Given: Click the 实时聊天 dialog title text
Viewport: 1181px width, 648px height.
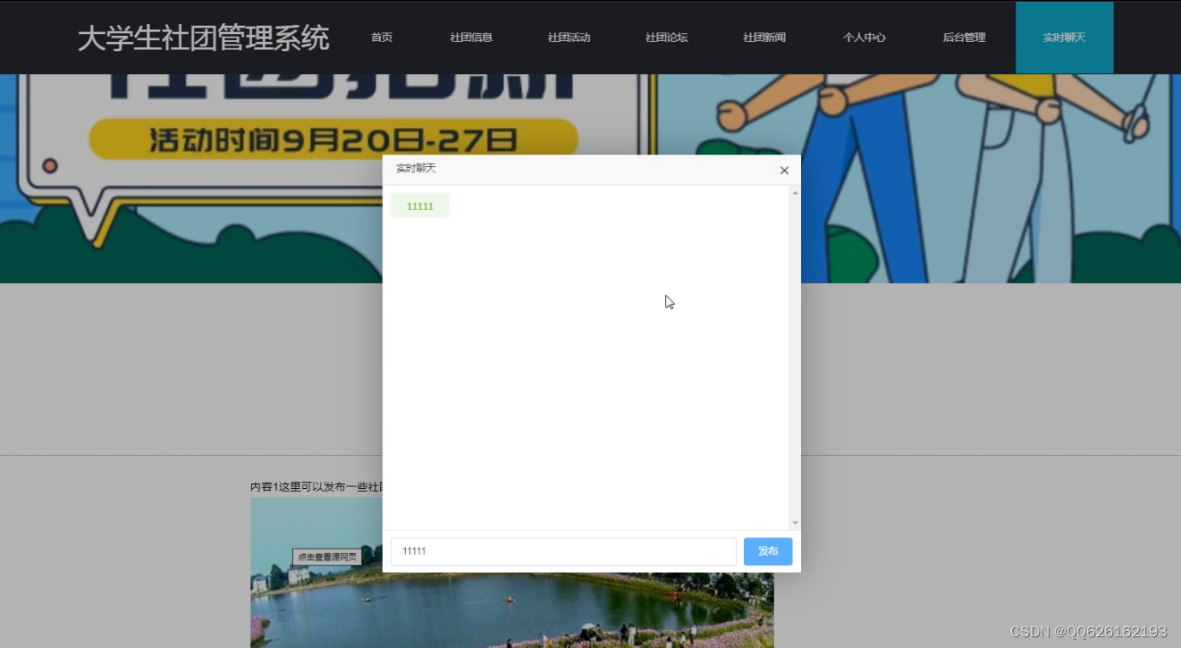Looking at the screenshot, I should click(x=416, y=169).
